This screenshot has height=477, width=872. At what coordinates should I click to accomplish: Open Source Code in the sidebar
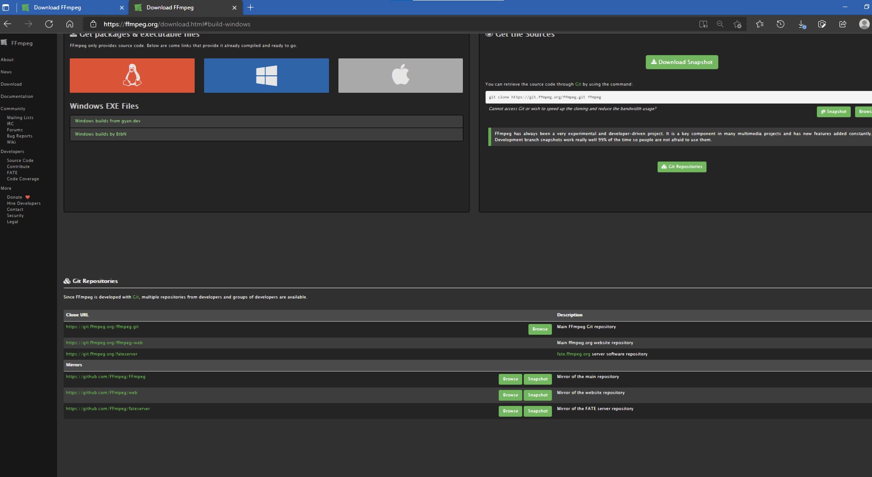[20, 161]
